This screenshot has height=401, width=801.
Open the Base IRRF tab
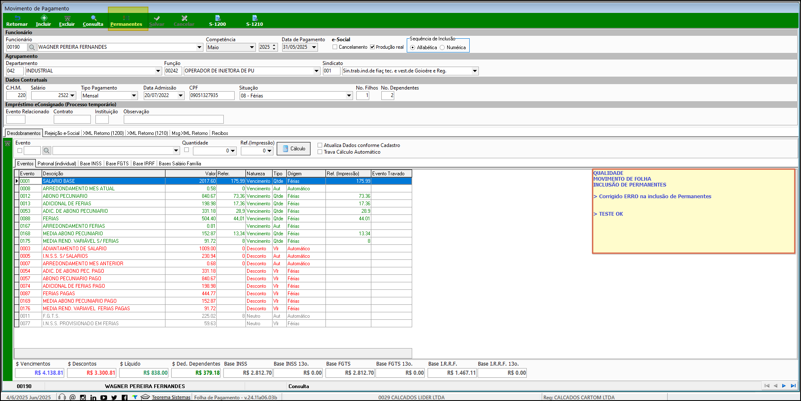144,164
